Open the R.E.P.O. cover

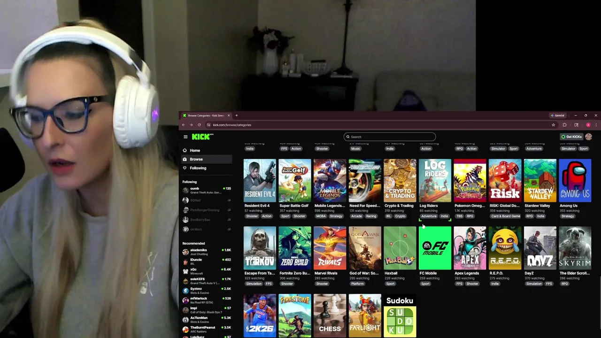[505, 248]
